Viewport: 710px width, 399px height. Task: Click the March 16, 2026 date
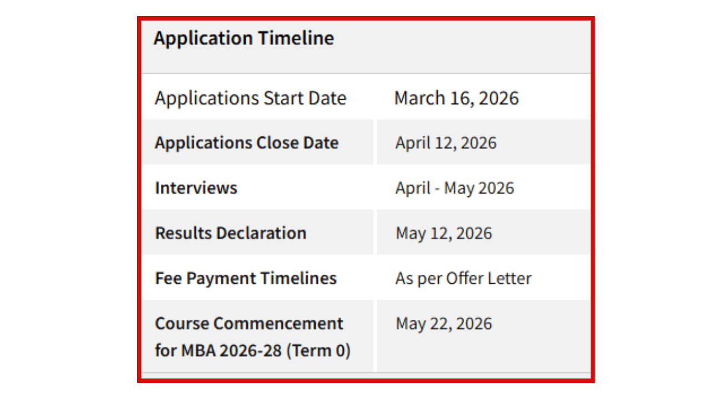tap(456, 98)
